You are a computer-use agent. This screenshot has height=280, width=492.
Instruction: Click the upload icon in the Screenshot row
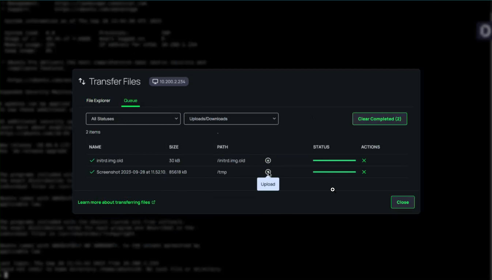pyautogui.click(x=268, y=172)
